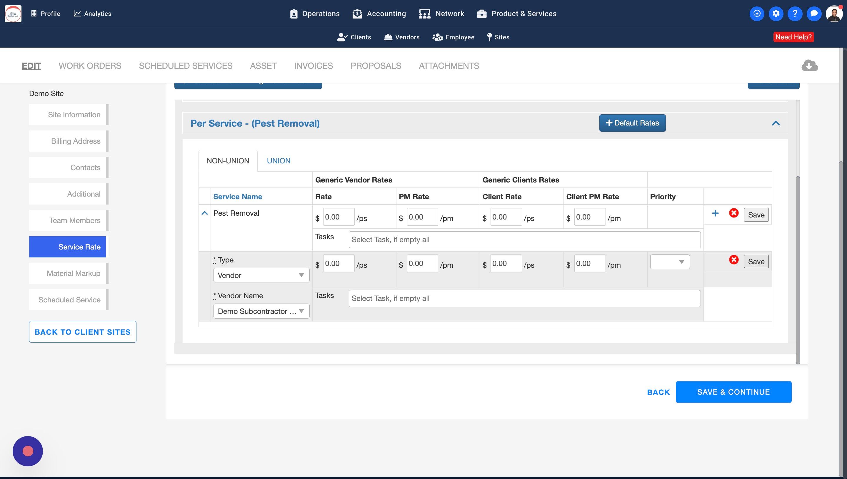Click the help question mark icon
The height and width of the screenshot is (479, 847).
coord(795,14)
